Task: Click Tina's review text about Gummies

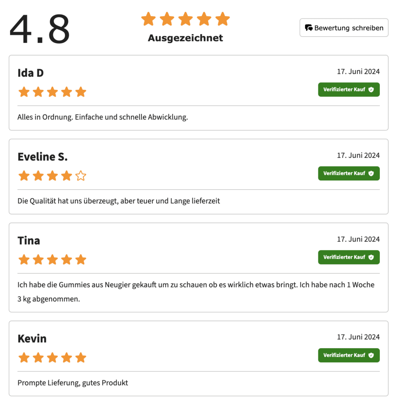Action: [196, 292]
